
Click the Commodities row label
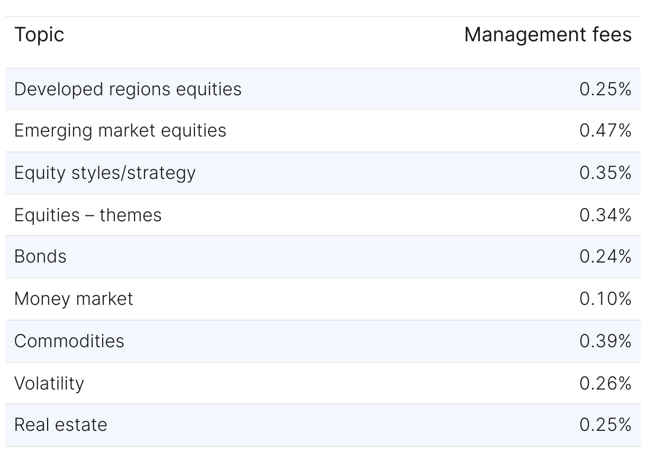pyautogui.click(x=69, y=341)
